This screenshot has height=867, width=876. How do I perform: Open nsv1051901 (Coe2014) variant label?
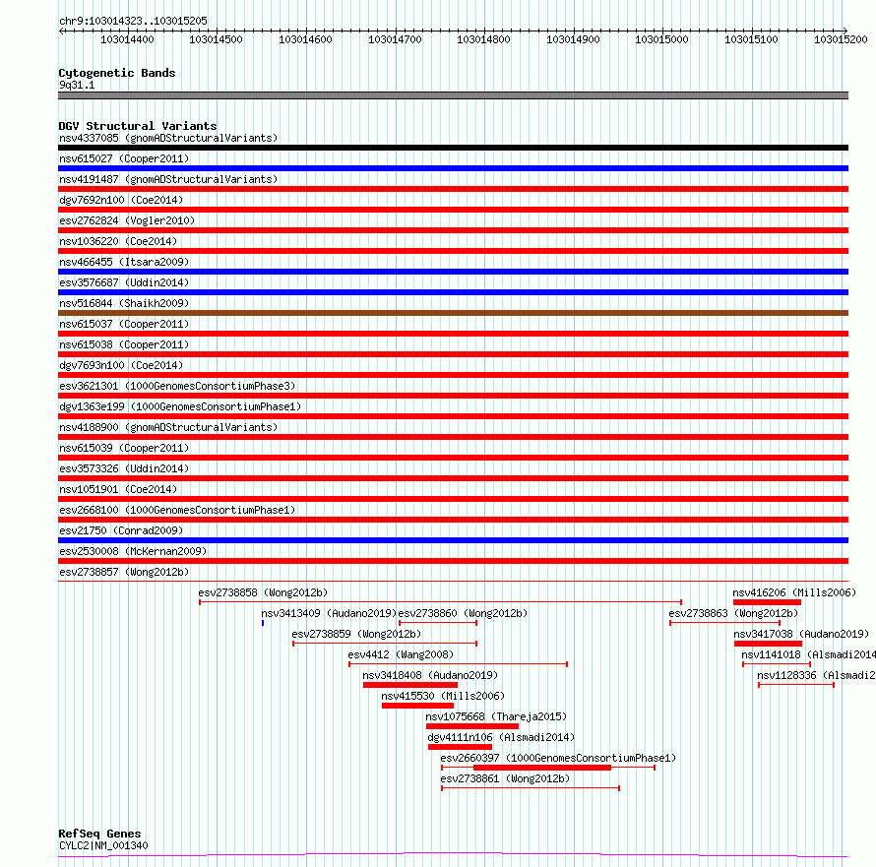pyautogui.click(x=118, y=489)
